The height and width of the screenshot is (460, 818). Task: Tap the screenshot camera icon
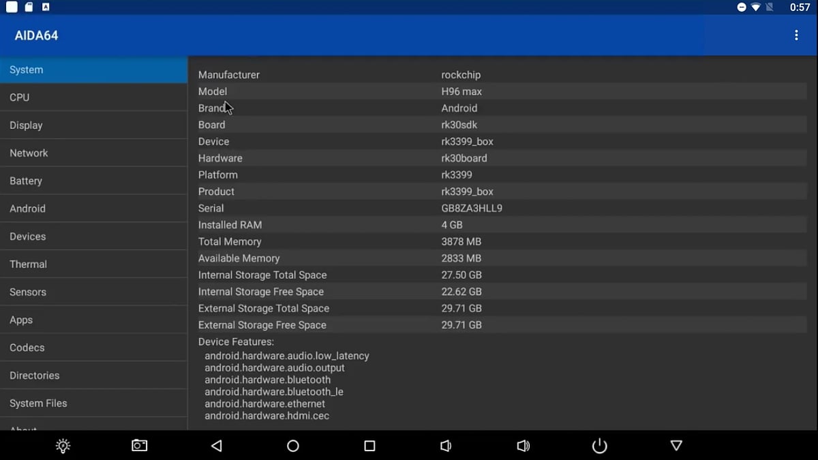coord(139,446)
